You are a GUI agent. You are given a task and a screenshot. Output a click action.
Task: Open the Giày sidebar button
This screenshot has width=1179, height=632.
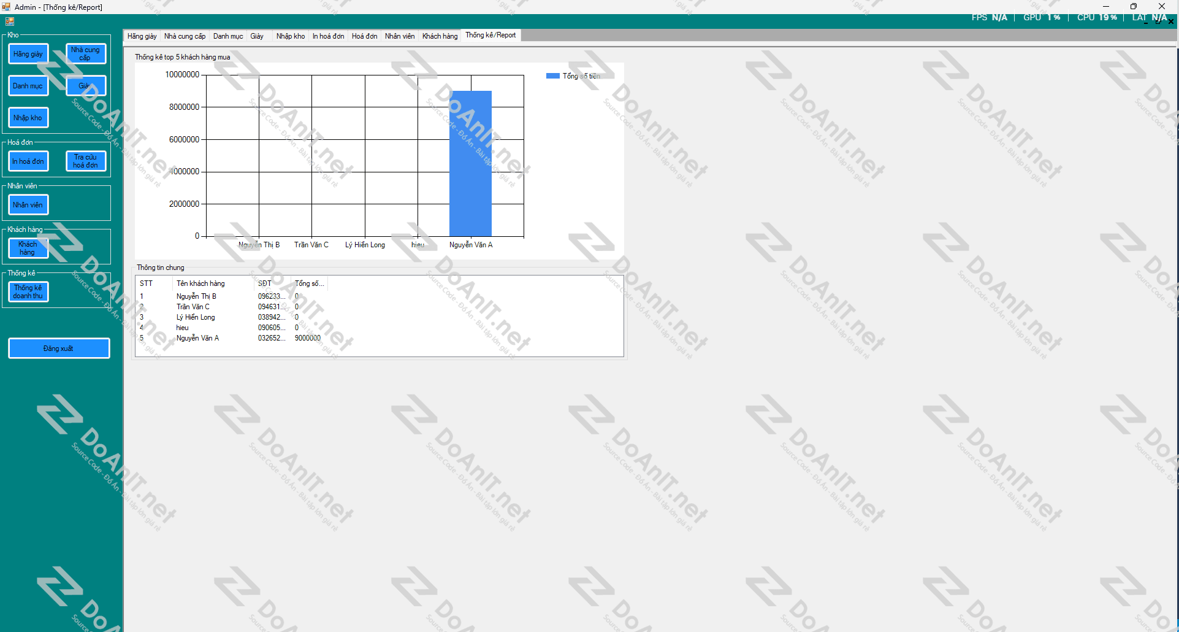tap(86, 86)
